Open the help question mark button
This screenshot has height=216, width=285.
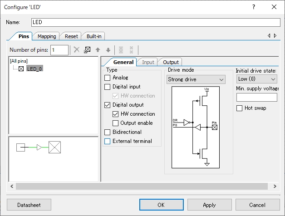pos(254,7)
